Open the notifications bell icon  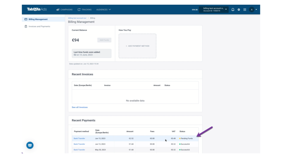point(233,10)
